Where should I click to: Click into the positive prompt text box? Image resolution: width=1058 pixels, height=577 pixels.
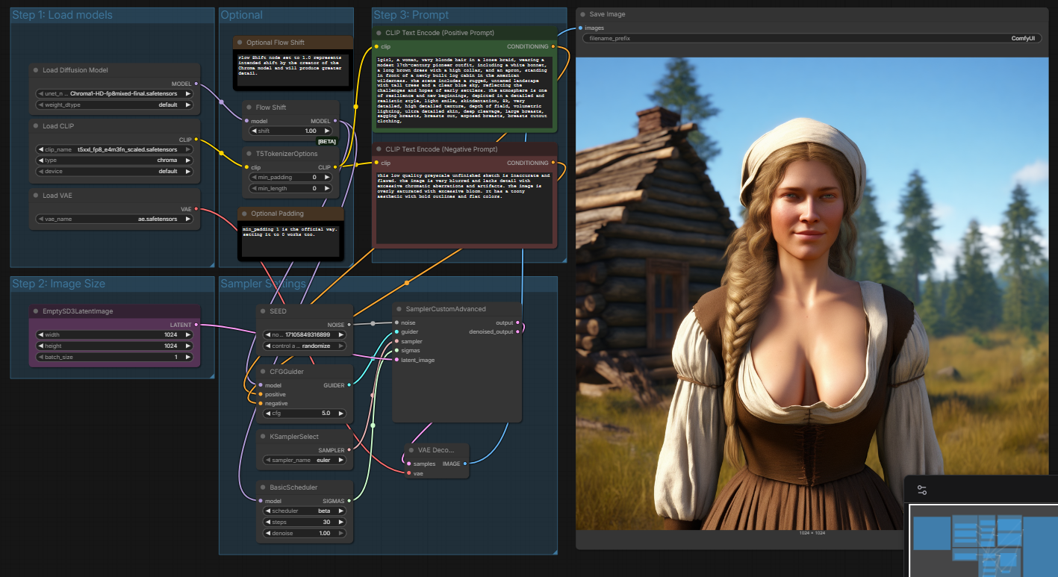pos(464,93)
